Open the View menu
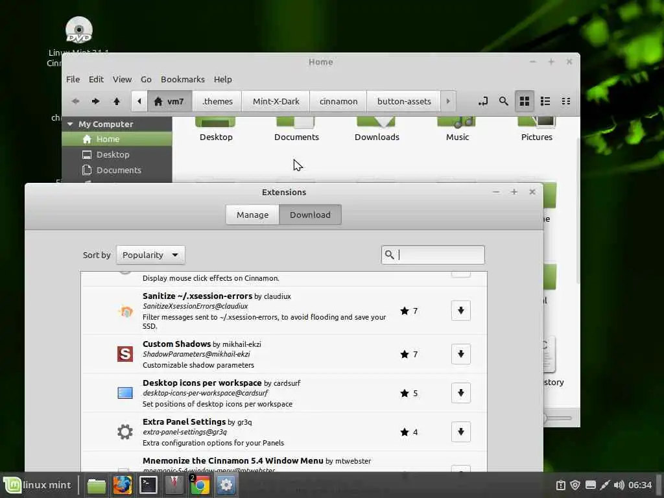This screenshot has height=498, width=664. click(x=122, y=79)
